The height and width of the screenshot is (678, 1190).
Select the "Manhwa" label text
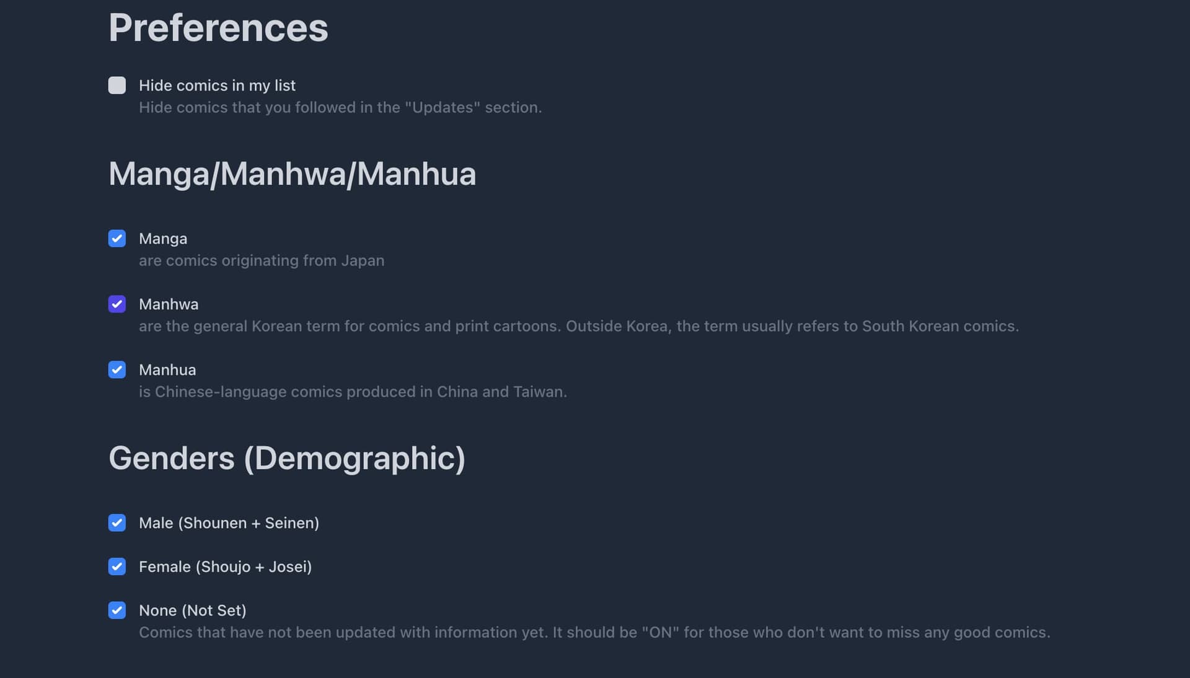tap(169, 304)
